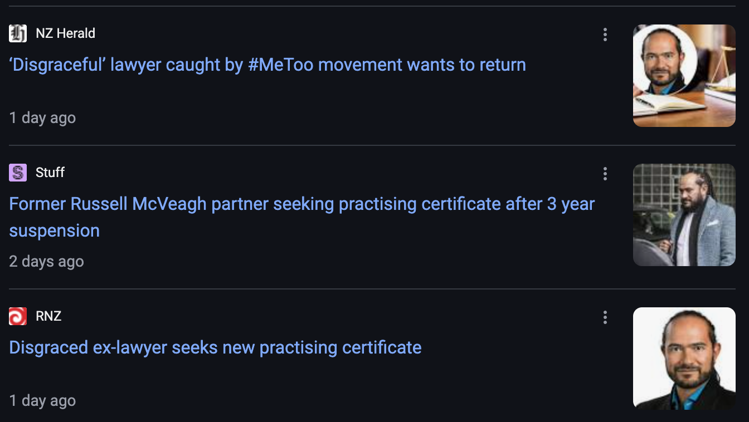Click the NZ Herald source name
The width and height of the screenshot is (749, 422).
pyautogui.click(x=65, y=33)
